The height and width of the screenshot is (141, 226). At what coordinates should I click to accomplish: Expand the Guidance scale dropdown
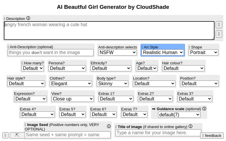point(179,115)
